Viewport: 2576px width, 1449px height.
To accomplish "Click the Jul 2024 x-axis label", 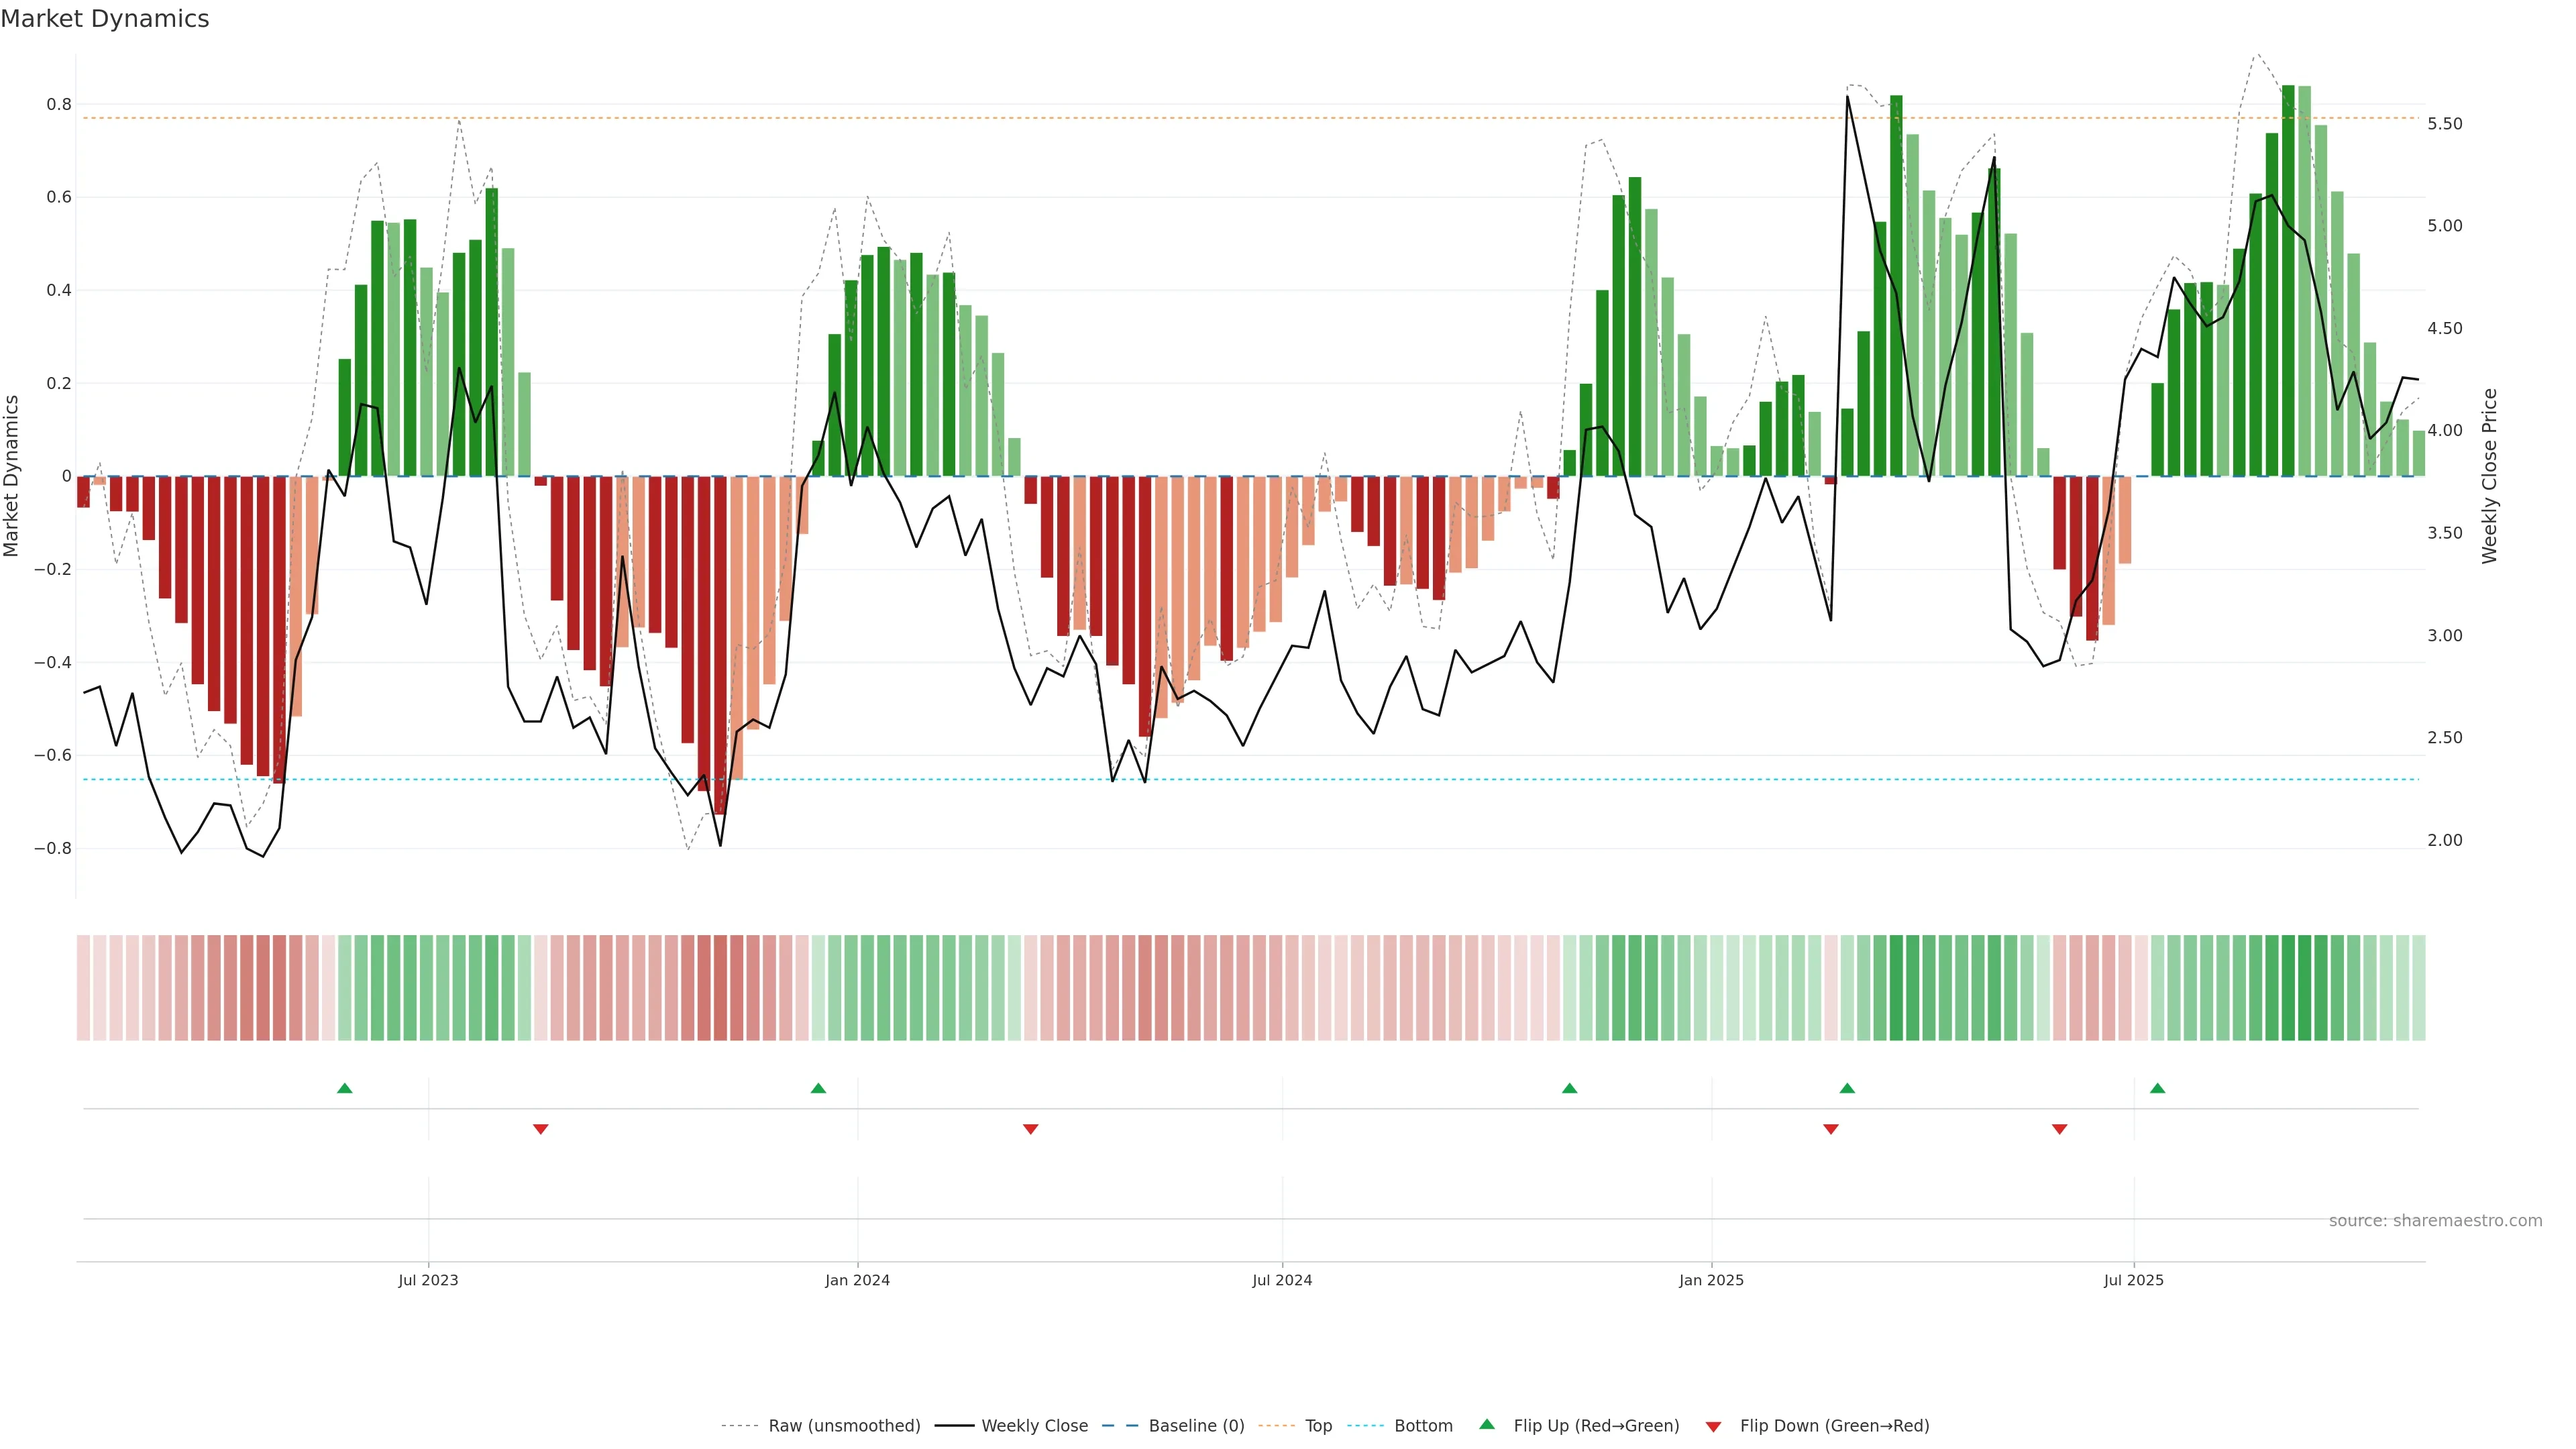I will tap(1282, 1280).
